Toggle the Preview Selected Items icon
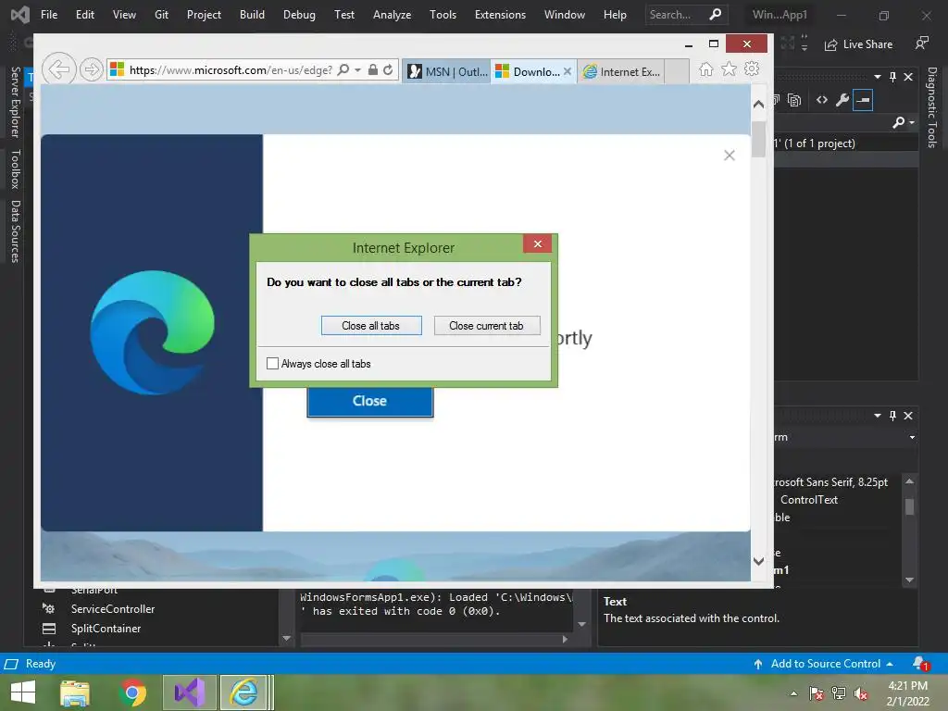 point(863,100)
